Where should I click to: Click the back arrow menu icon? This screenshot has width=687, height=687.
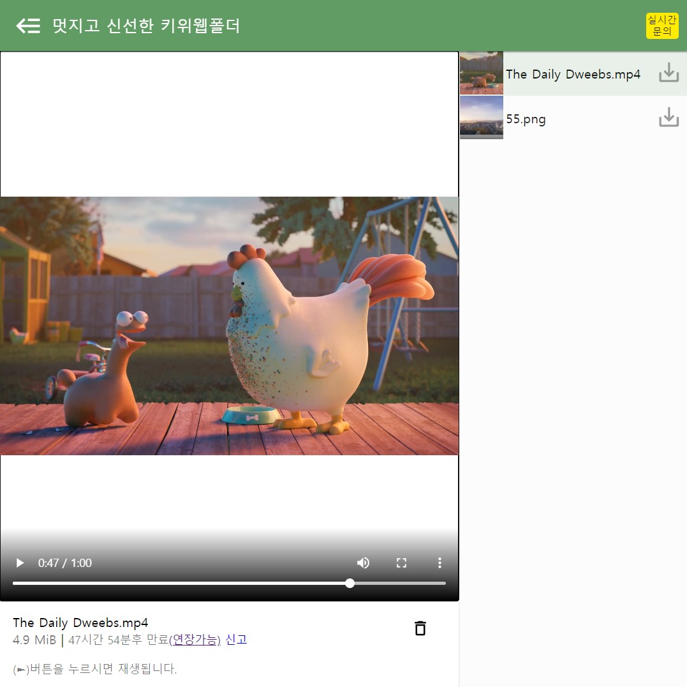pyautogui.click(x=28, y=26)
